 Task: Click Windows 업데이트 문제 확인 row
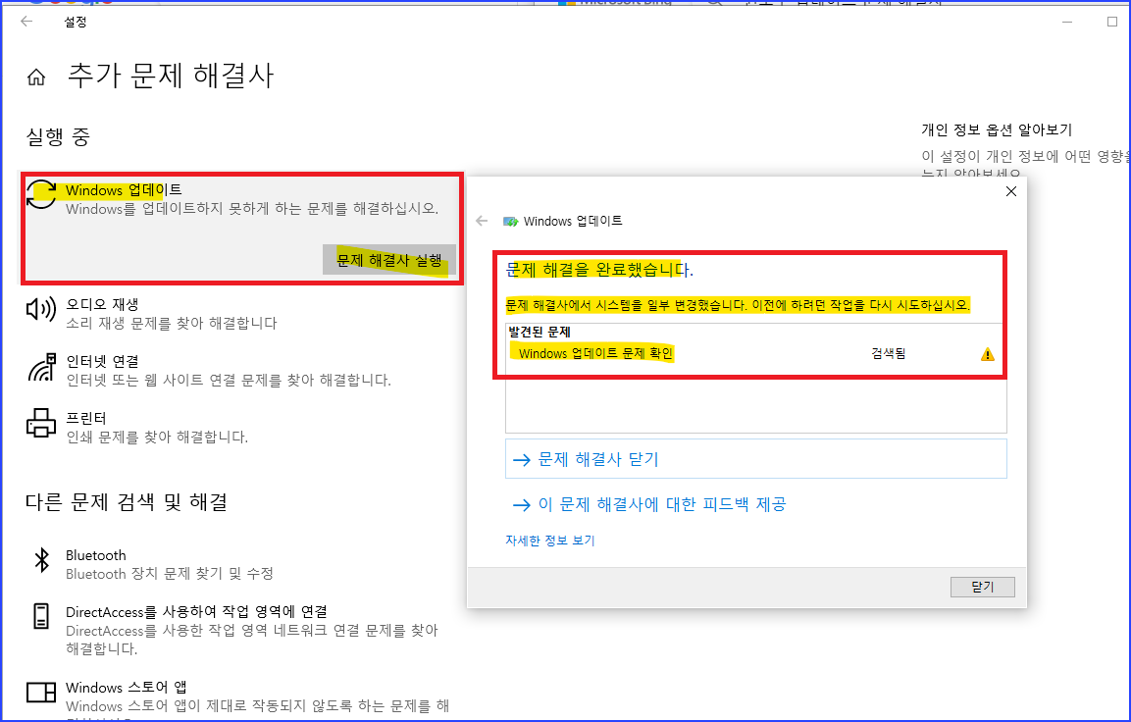tap(756, 353)
